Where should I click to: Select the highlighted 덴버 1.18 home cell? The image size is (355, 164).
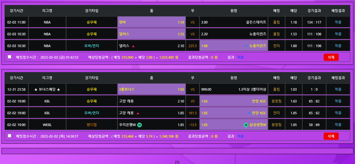tap(151, 22)
